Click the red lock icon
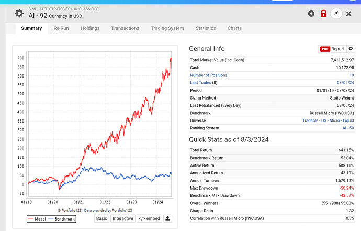 pos(323,14)
